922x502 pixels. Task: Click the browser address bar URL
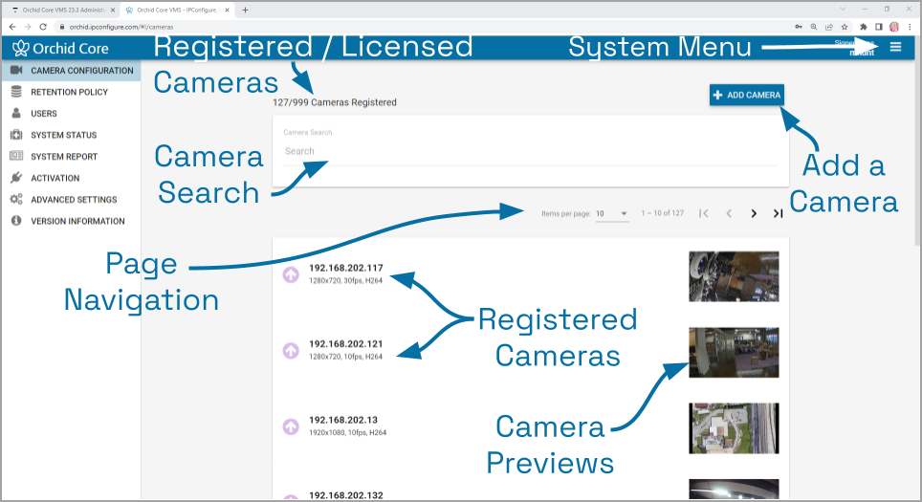coord(121,27)
